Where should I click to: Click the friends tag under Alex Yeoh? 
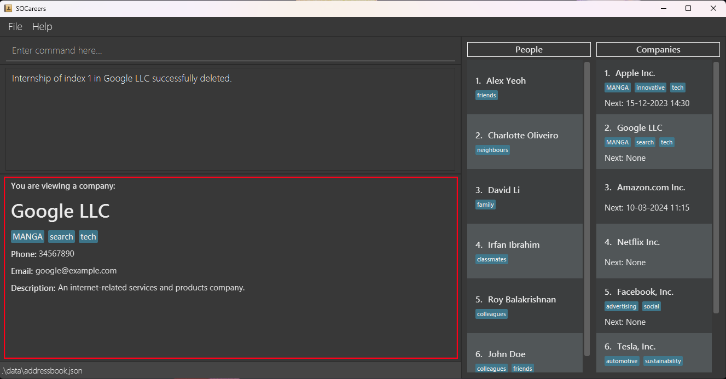pyautogui.click(x=486, y=95)
